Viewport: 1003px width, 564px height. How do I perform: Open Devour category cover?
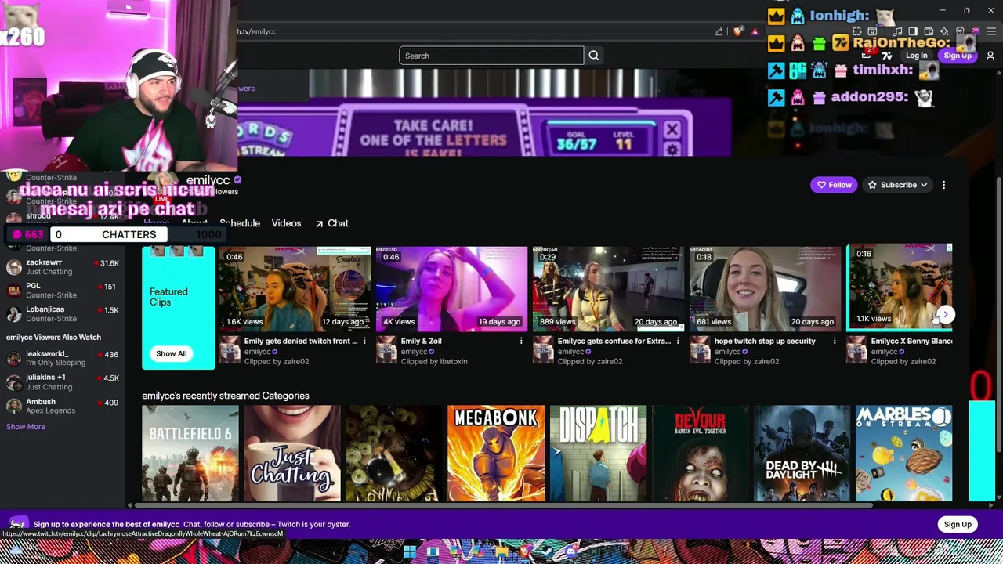pyautogui.click(x=700, y=454)
